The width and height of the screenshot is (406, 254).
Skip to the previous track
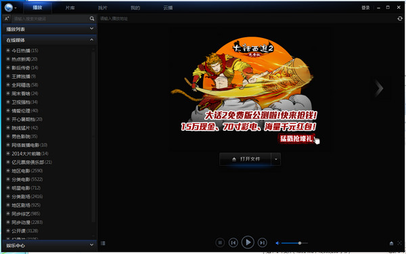pos(233,242)
